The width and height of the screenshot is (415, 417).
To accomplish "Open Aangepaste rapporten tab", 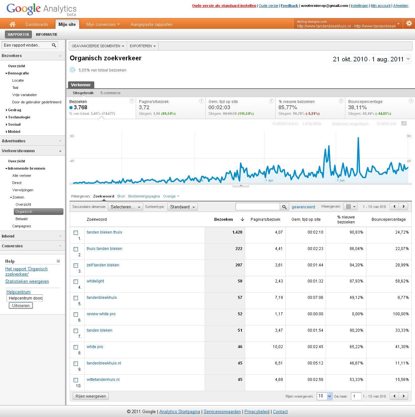I will click(151, 24).
